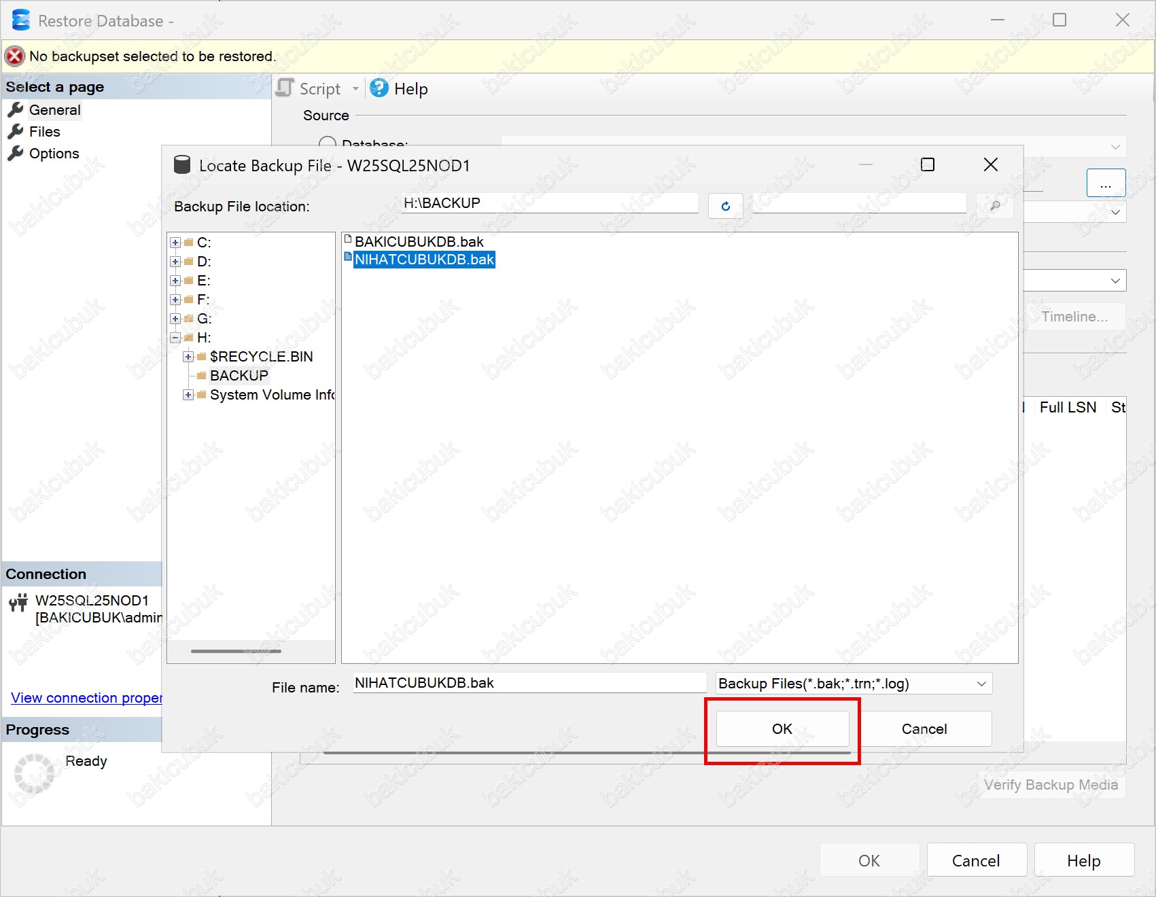This screenshot has height=897, width=1156.
Task: Open the Backup Files type dropdown
Action: point(981,684)
